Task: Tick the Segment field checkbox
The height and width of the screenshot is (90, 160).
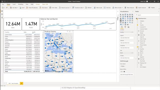Action: (137, 57)
